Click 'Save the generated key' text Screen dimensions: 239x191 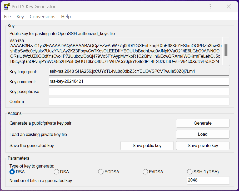32,146
